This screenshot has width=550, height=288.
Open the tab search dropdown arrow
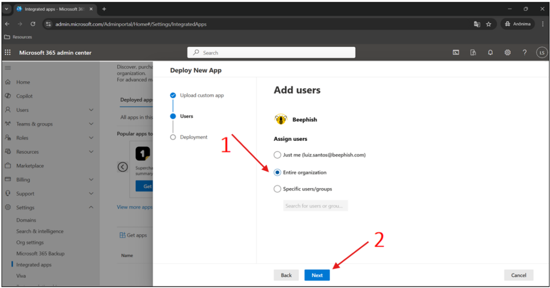pyautogui.click(x=6, y=9)
